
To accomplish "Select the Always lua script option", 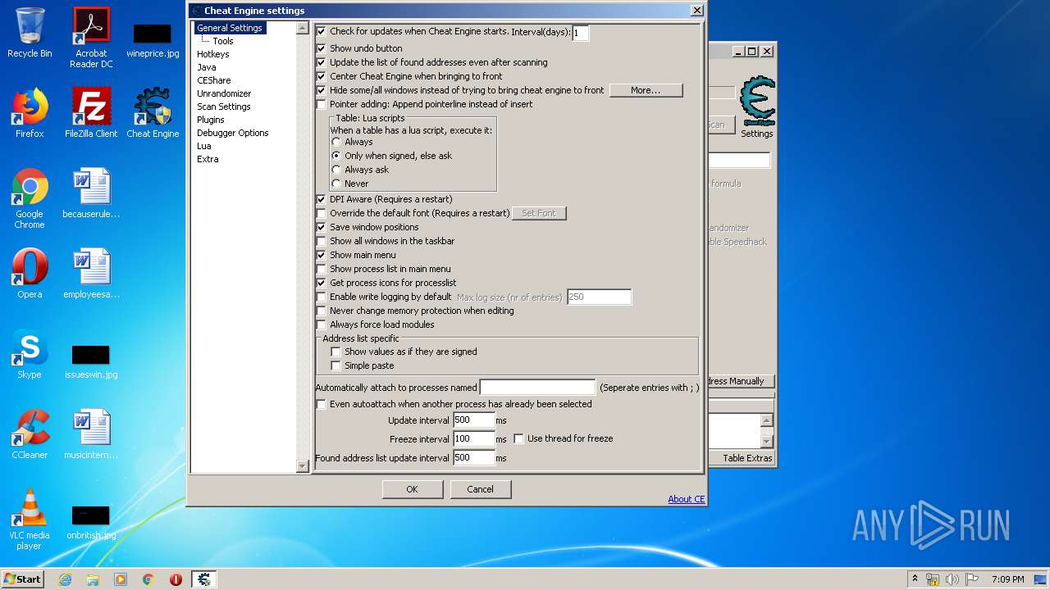I will pos(336,142).
